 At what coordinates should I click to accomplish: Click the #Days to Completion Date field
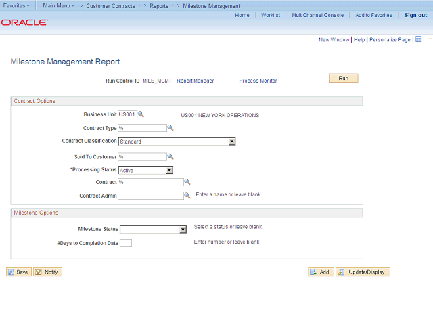tap(126, 243)
